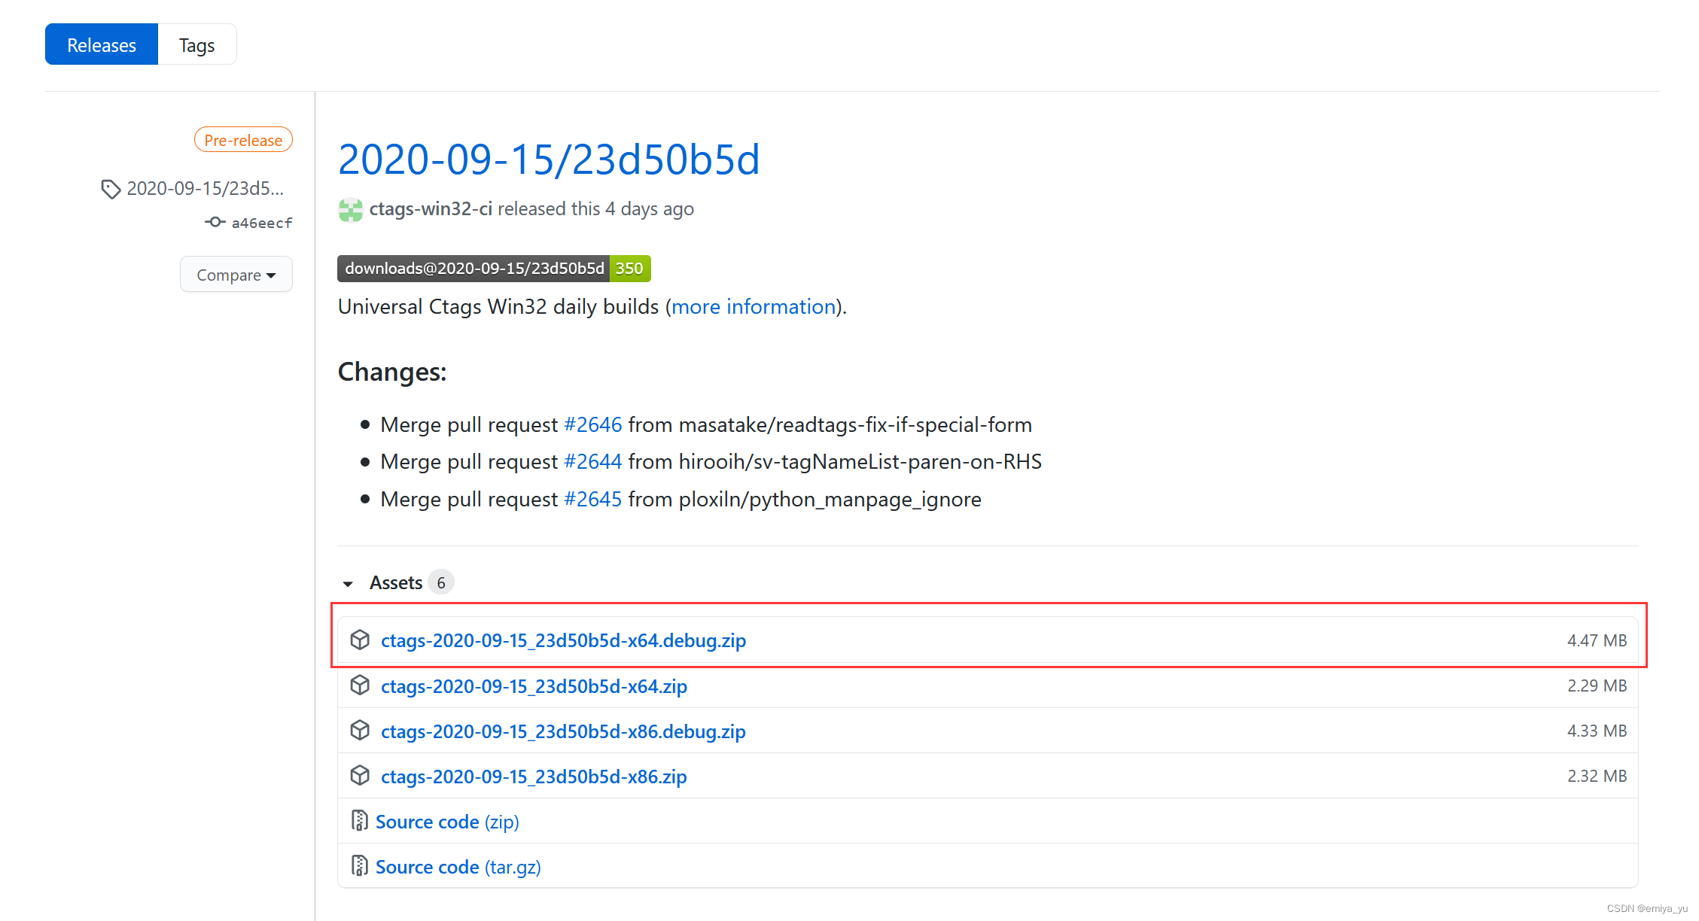Image resolution: width=1699 pixels, height=921 pixels.
Task: Click the downloads badge showing 350
Action: [494, 269]
